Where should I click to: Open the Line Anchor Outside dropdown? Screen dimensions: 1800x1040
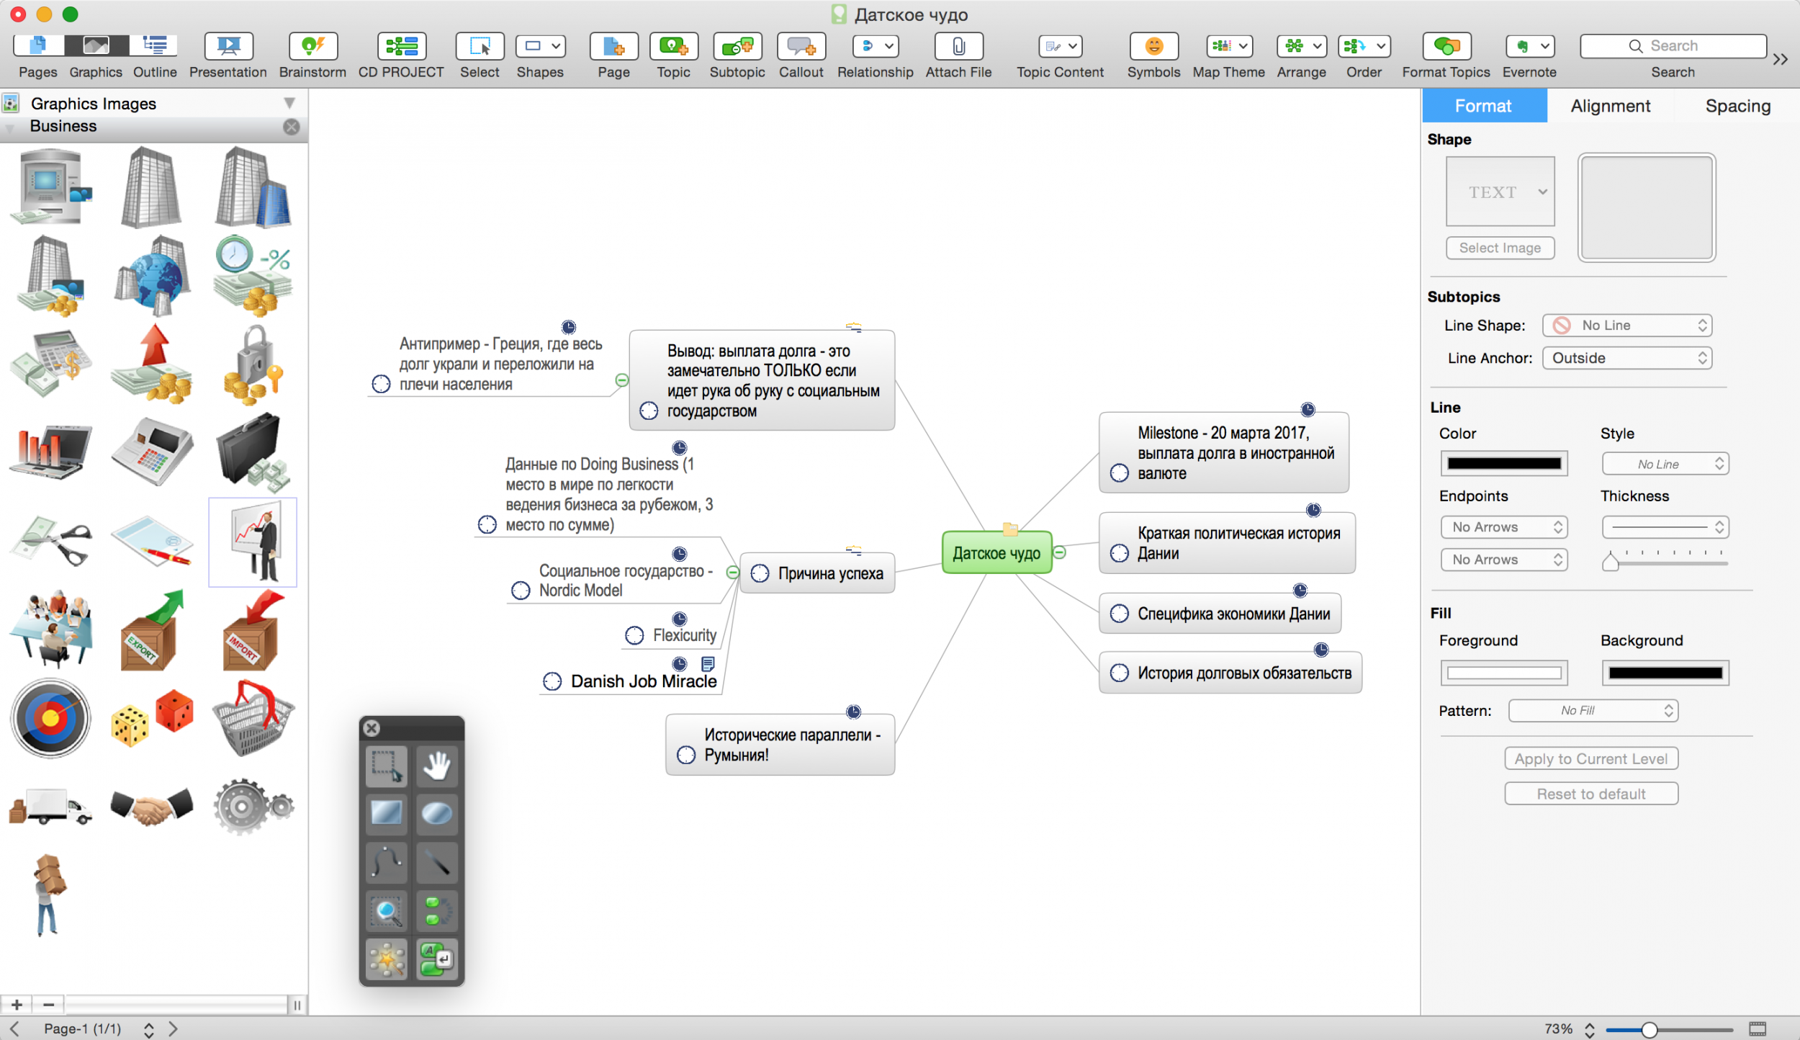[1626, 358]
